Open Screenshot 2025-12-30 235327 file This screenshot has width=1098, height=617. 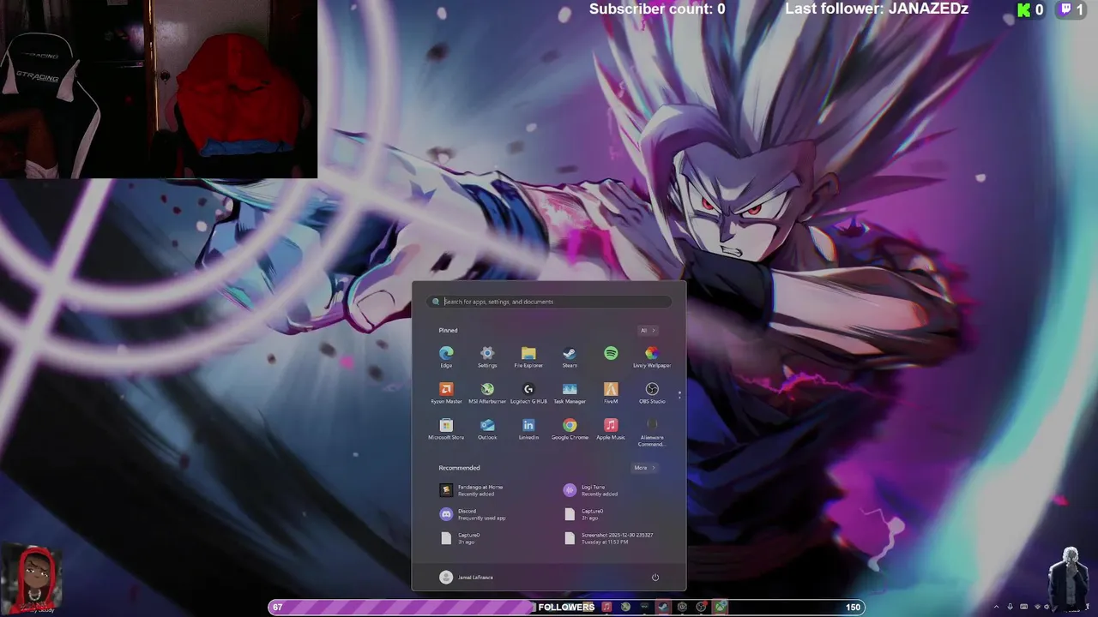608,538
